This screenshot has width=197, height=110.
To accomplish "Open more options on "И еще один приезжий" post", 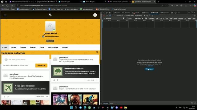I will click(x=47, y=97).
